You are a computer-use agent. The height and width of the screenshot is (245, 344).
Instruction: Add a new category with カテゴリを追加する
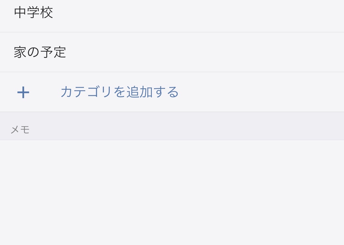pos(120,92)
